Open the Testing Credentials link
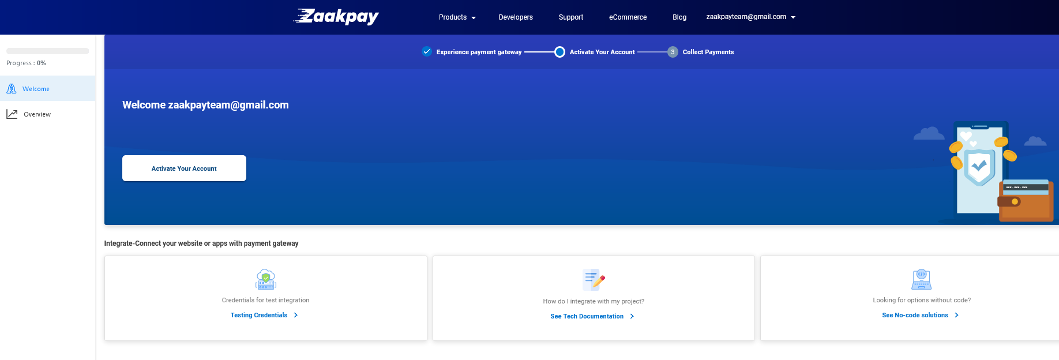The image size is (1059, 360). 259,315
